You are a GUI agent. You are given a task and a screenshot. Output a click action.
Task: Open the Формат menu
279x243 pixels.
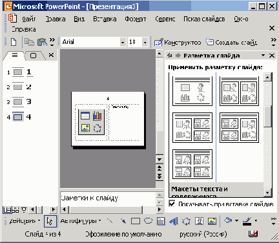point(136,19)
